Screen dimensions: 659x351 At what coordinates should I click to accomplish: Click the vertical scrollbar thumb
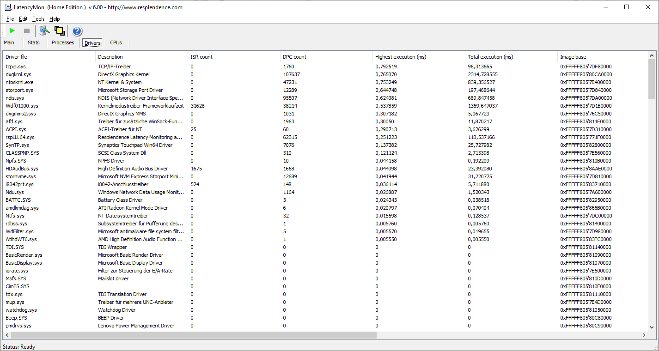point(652,79)
